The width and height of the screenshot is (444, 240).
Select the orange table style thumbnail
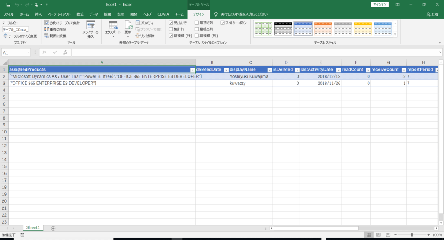(x=323, y=29)
